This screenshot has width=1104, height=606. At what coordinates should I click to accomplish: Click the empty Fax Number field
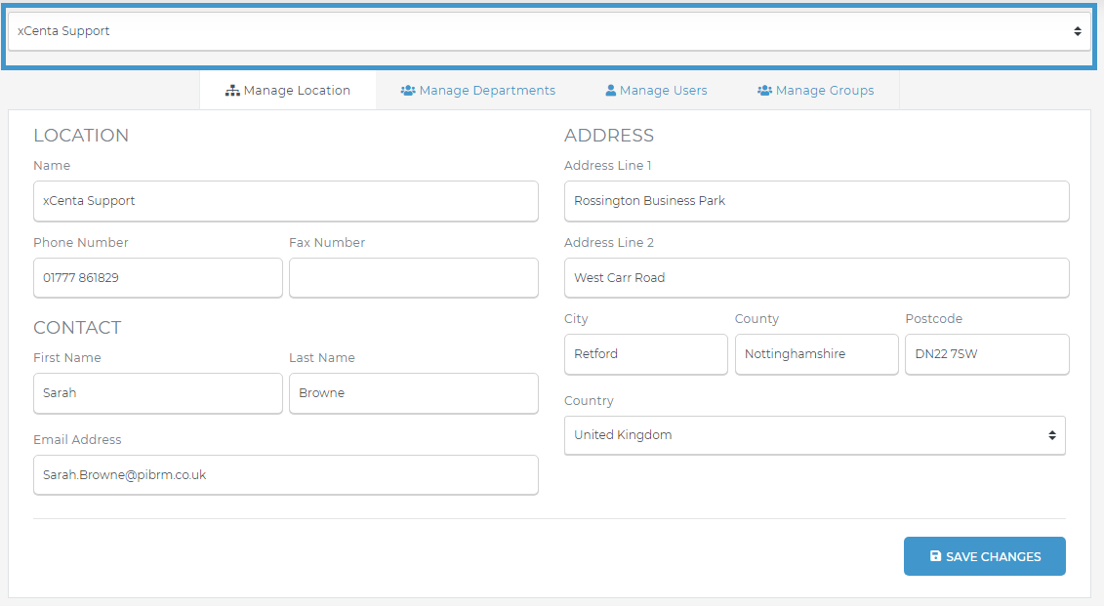[413, 278]
